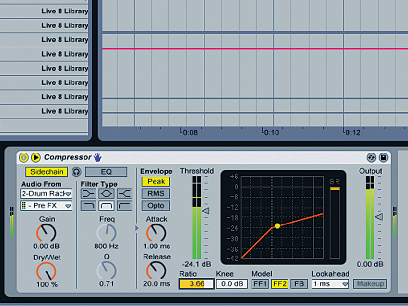Viewport: 408px width, 306px height.
Task: Save Compressor preset with disk icon
Action: 384,157
